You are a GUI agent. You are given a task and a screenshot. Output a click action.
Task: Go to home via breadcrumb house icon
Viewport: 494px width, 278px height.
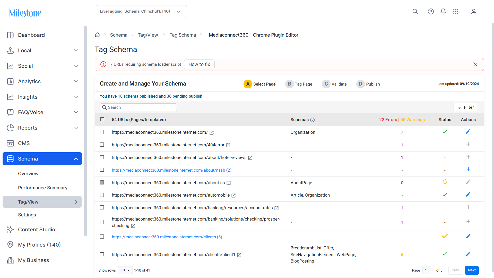97,35
